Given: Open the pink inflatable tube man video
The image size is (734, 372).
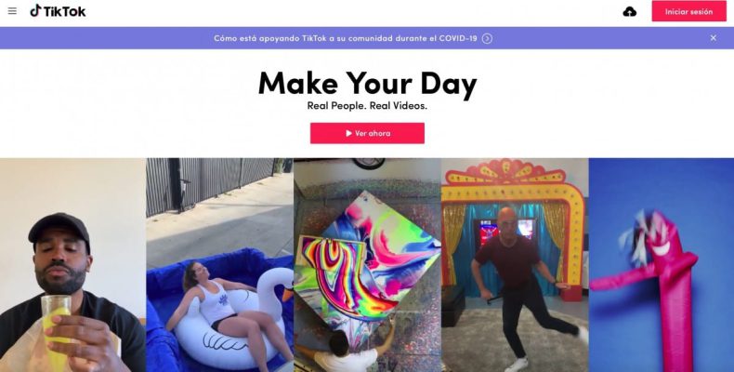Looking at the screenshot, I should (662, 265).
